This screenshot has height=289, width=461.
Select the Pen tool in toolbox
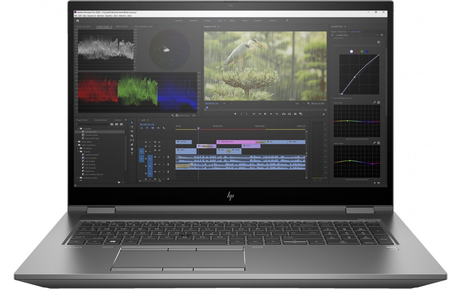pyautogui.click(x=132, y=144)
